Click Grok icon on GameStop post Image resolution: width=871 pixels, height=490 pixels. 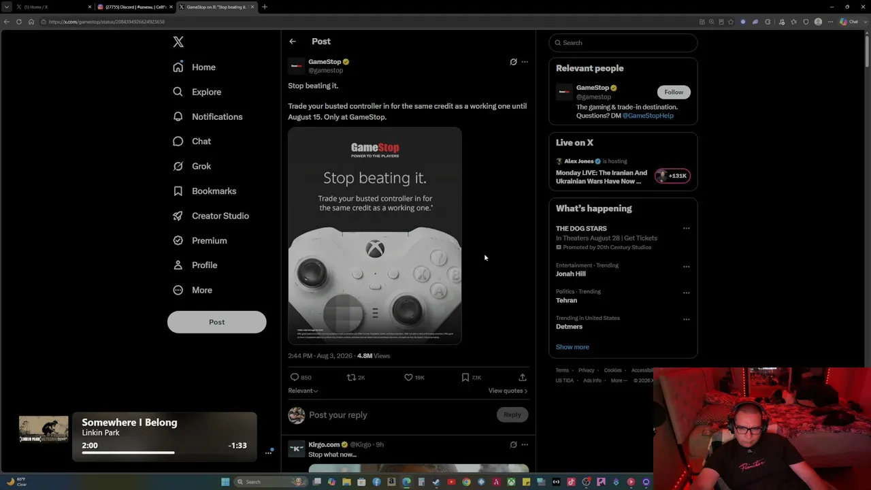[513, 62]
